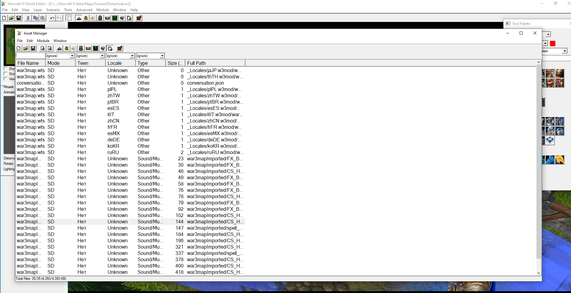Open AI Editor from Asset Manager toolbar
Image resolution: width=571 pixels, height=293 pixels.
click(x=96, y=48)
